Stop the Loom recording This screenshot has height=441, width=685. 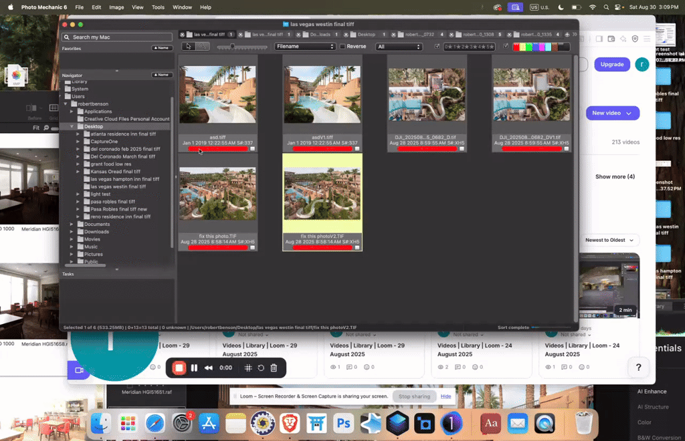pos(178,367)
